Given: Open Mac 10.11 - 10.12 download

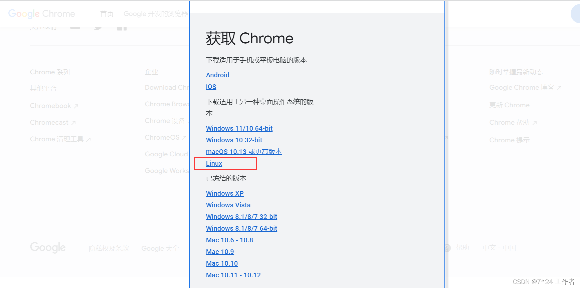Looking at the screenshot, I should click(233, 275).
